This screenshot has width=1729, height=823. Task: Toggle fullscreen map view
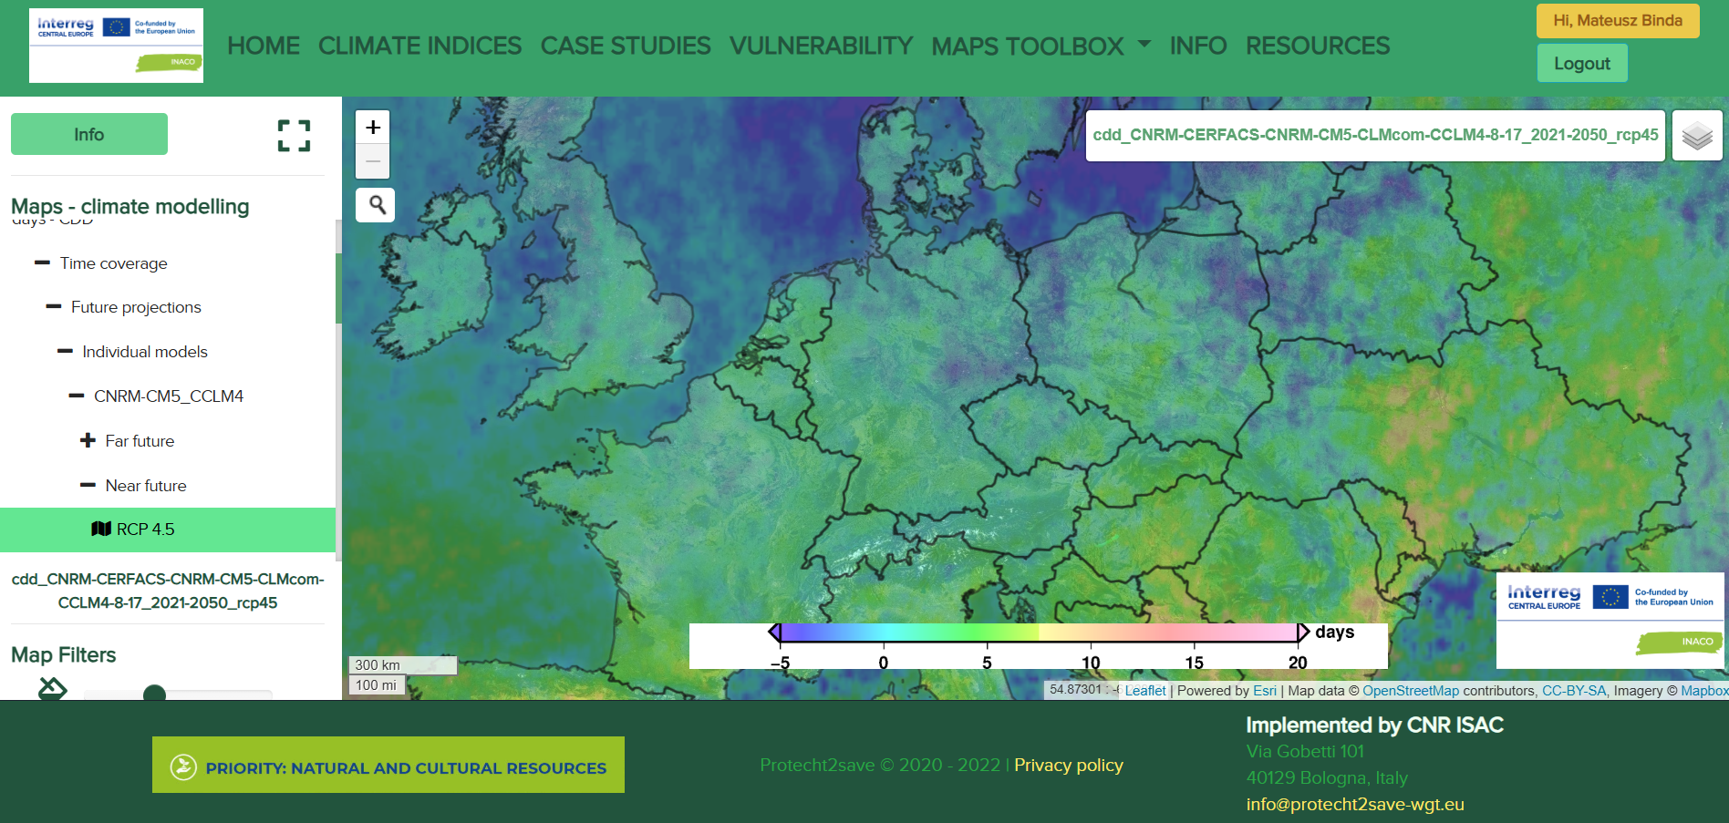(294, 136)
